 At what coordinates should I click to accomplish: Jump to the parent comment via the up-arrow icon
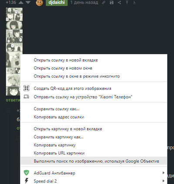127,3
